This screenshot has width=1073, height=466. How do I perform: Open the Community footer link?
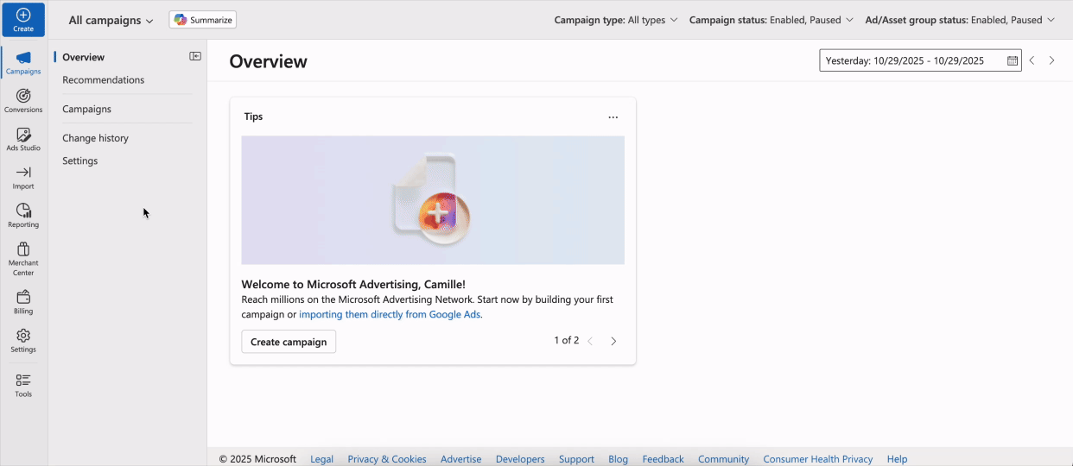point(723,459)
